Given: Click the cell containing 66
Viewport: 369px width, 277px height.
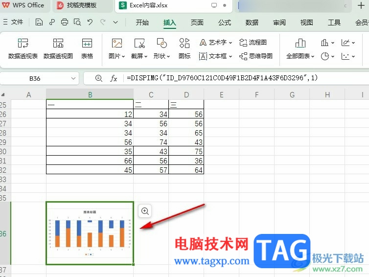Looking at the screenshot, I should point(90,161).
